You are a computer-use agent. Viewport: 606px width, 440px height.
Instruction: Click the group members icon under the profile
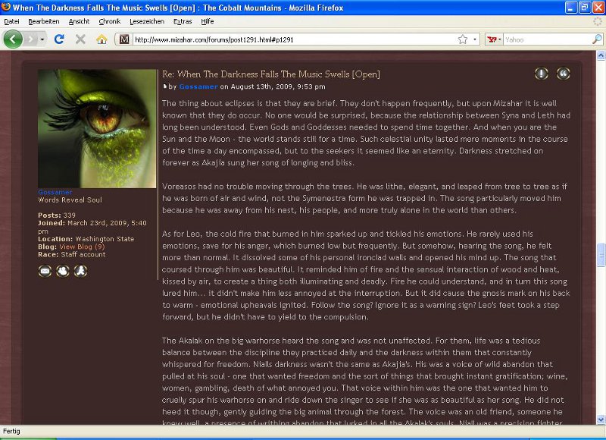[x=63, y=271]
